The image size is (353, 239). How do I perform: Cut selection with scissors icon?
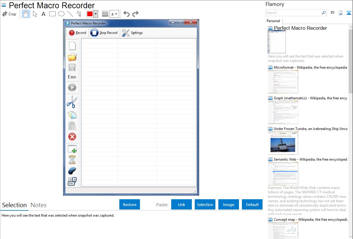pyautogui.click(x=72, y=102)
